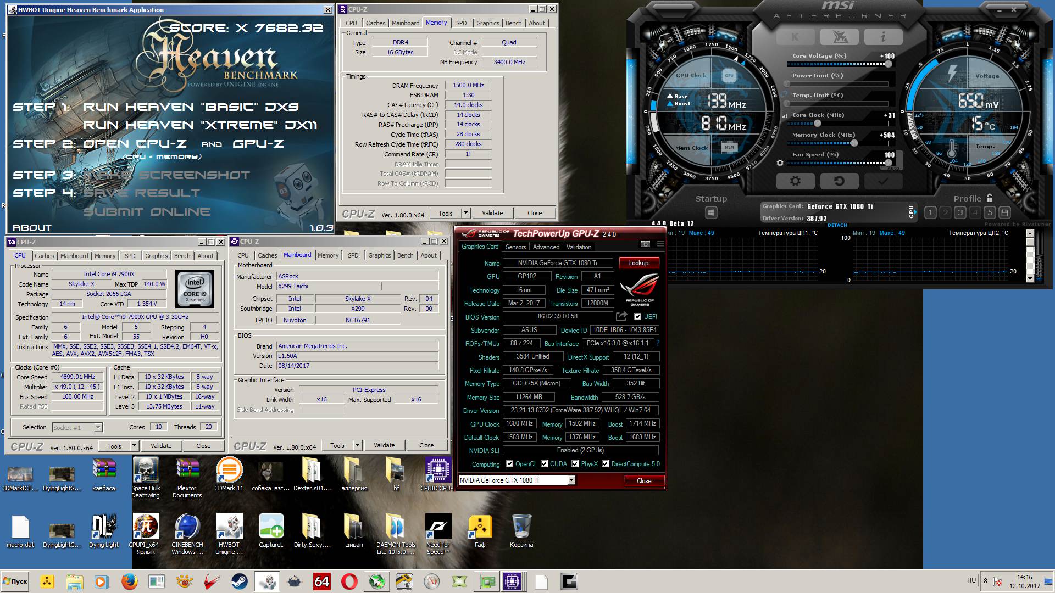Reset Afterburner settings to defaults
The image size is (1055, 593).
coord(839,181)
